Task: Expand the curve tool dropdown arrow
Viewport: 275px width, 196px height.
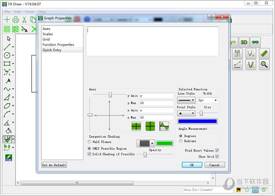Action: point(13,89)
